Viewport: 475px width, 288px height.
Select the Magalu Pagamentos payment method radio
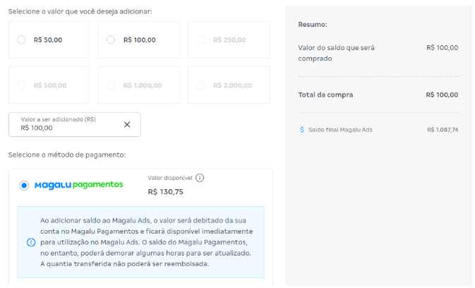[x=24, y=185]
